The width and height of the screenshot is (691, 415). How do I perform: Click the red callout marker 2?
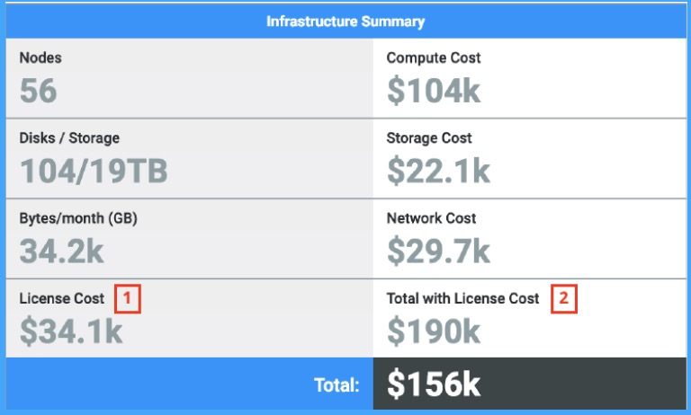coord(563,298)
